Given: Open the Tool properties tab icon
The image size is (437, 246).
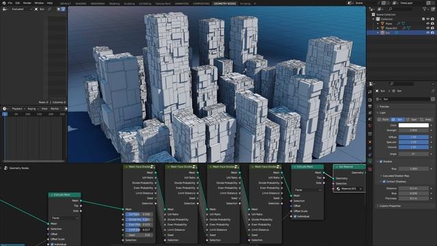Looking at the screenshot, I should [x=370, y=92].
